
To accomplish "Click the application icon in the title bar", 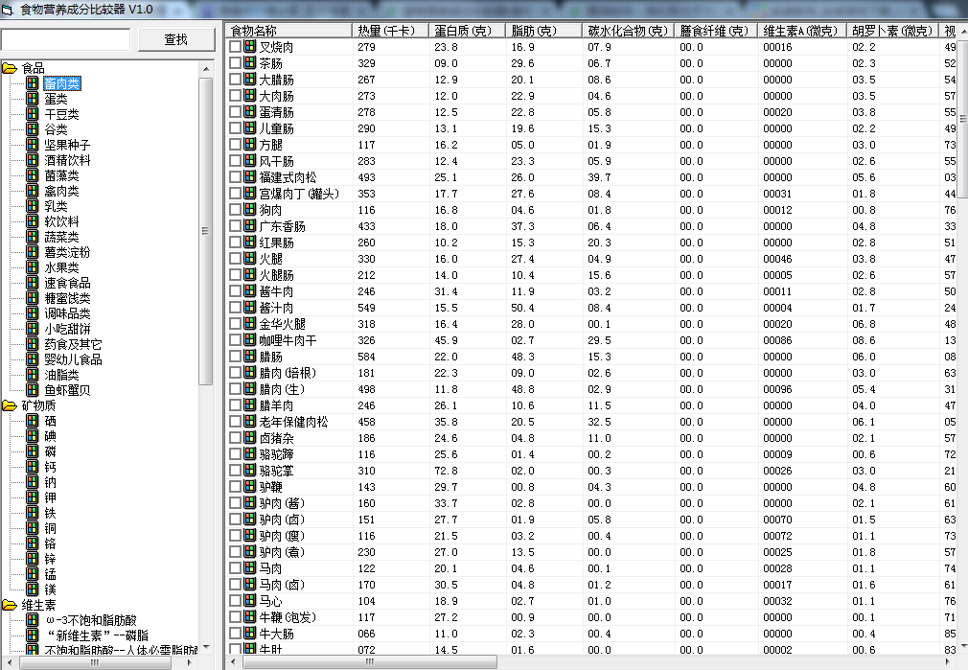I will click(8, 8).
